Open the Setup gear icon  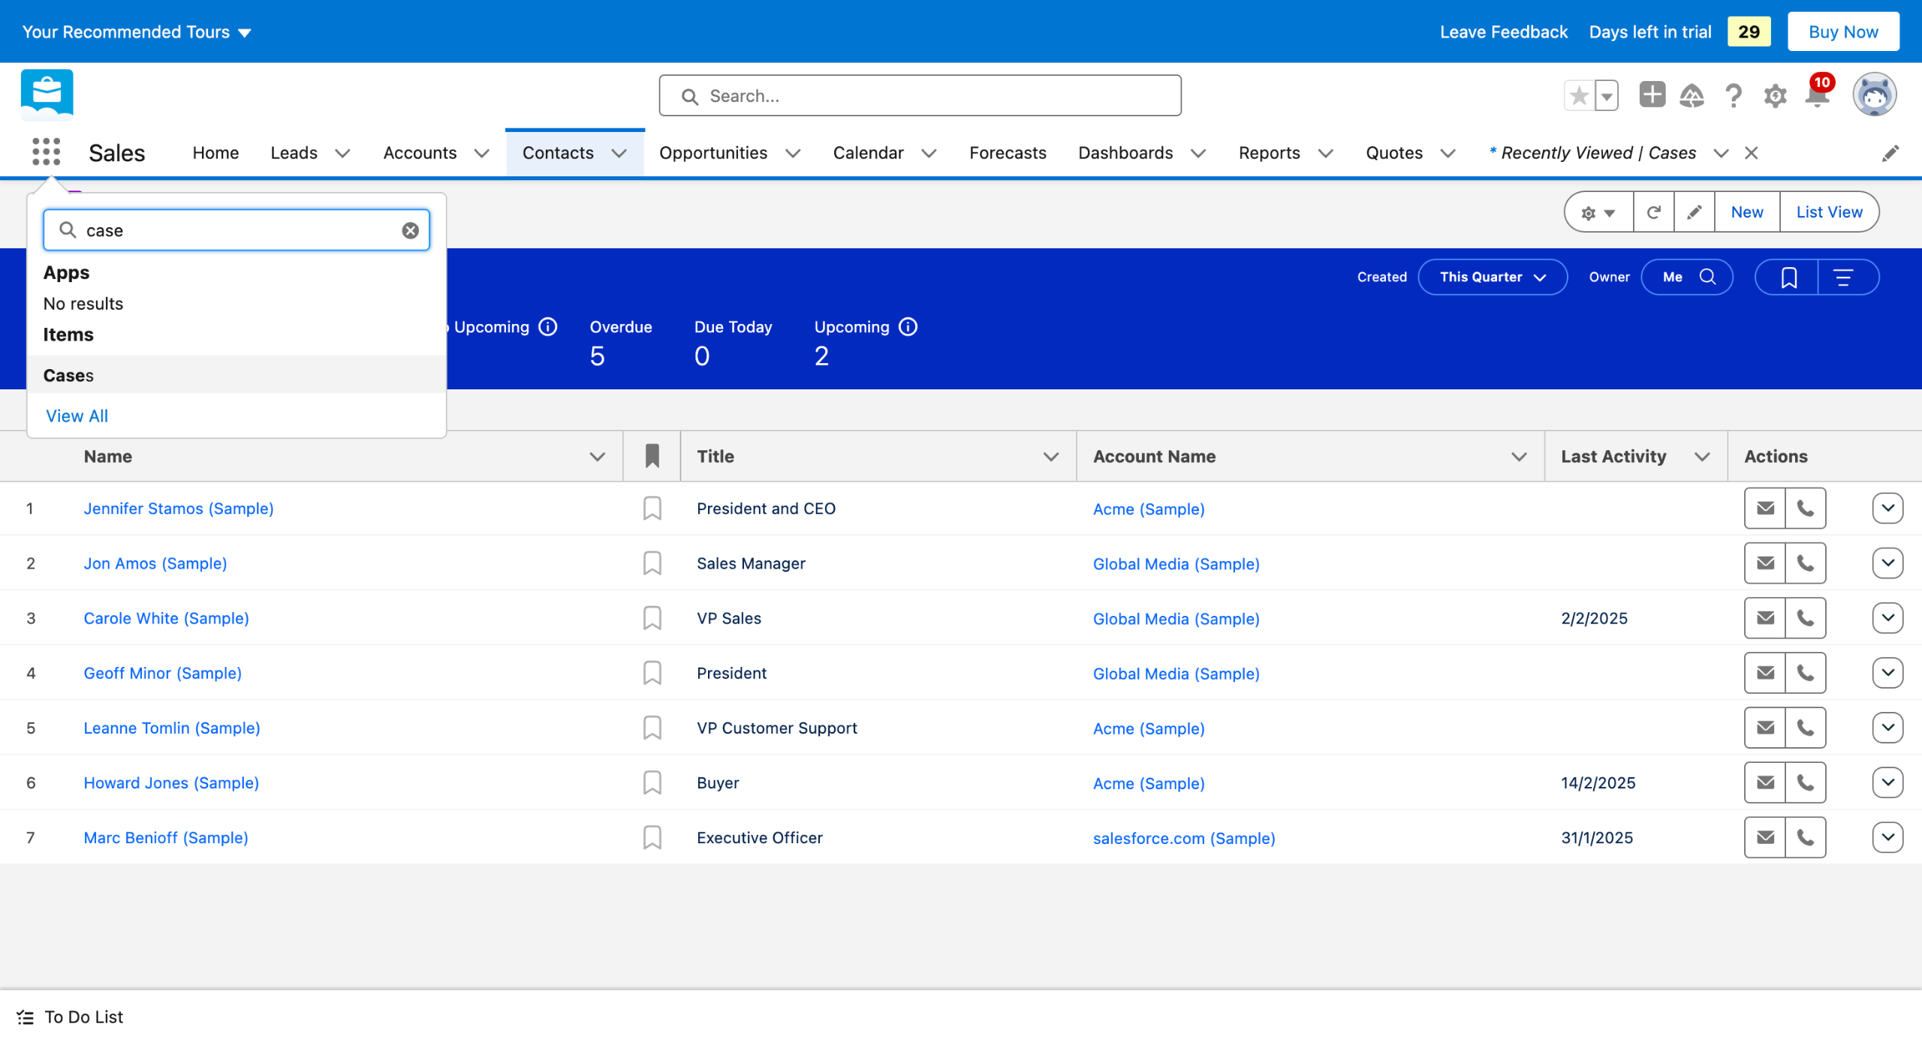point(1776,96)
